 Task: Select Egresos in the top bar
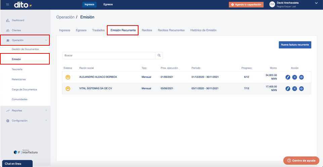coord(108,4)
